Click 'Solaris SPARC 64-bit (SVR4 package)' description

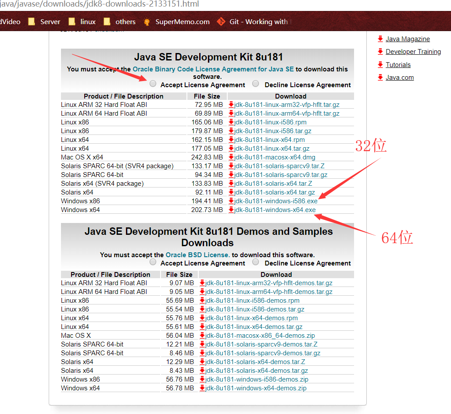(x=117, y=166)
